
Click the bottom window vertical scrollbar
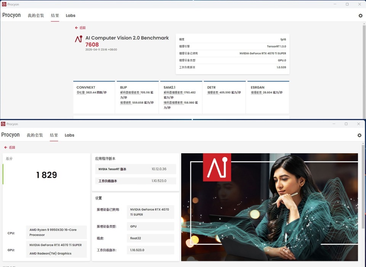tap(363, 187)
